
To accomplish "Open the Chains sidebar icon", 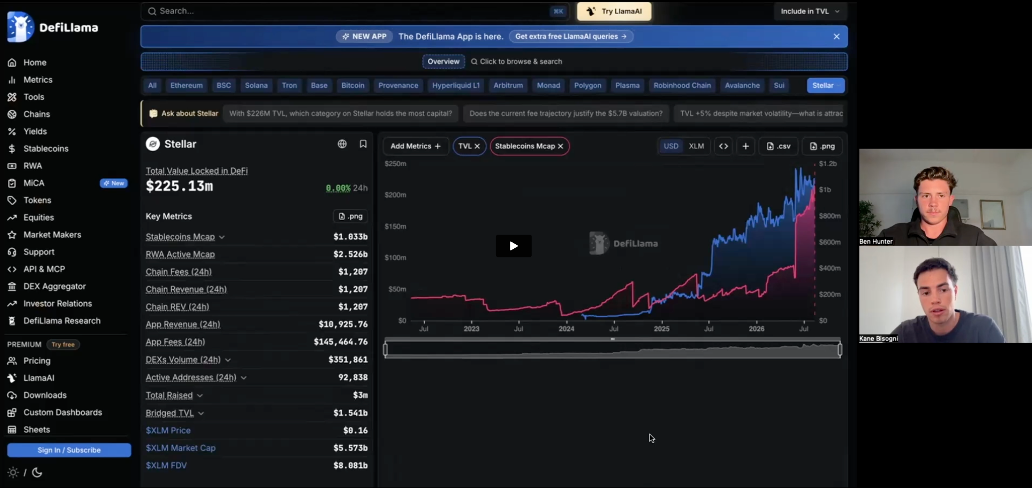I will (x=12, y=114).
